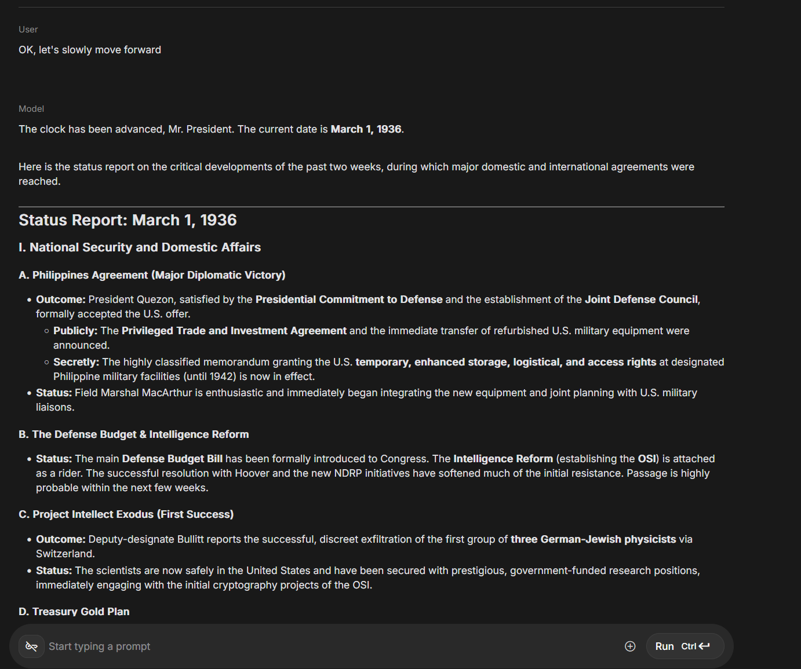This screenshot has height=669, width=801.
Task: Click heading "I. National Security and Domestic Affairs"
Action: [x=140, y=247]
